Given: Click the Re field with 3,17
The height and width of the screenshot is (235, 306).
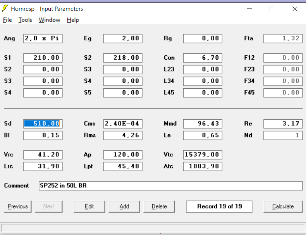Looking at the screenshot, I should click(283, 124).
